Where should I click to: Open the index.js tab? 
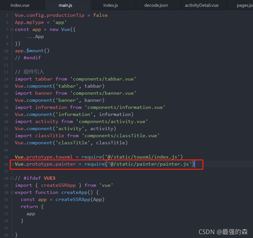coord(111,5)
